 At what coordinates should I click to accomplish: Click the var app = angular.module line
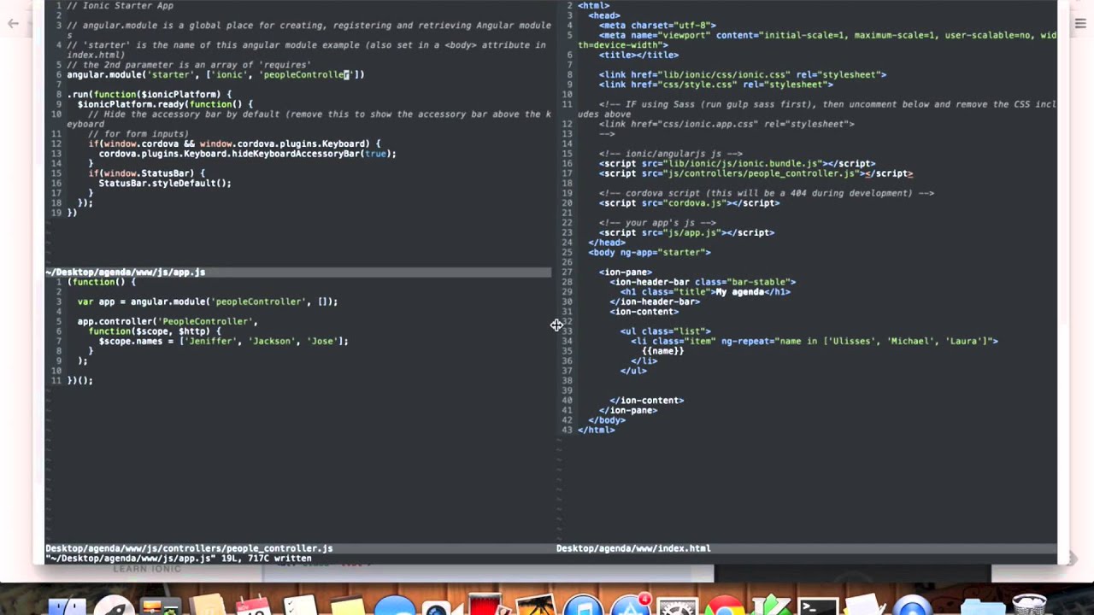208,302
